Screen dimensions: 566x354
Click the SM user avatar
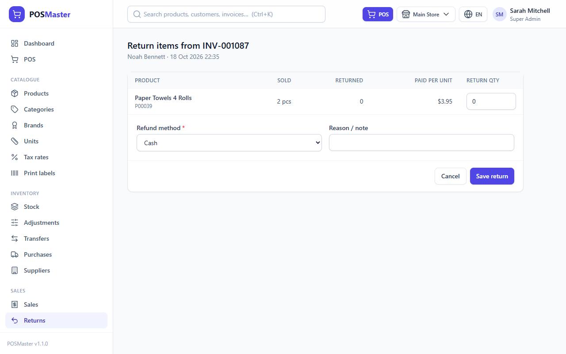pos(499,14)
